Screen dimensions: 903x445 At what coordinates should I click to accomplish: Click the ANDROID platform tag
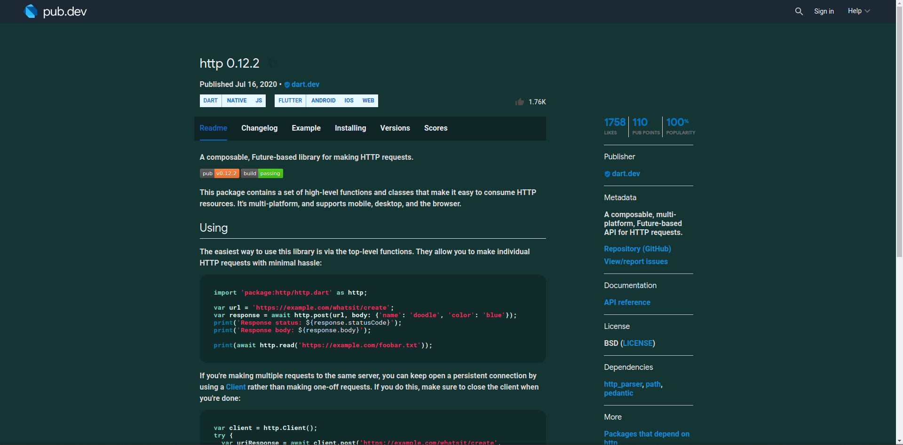tap(323, 101)
